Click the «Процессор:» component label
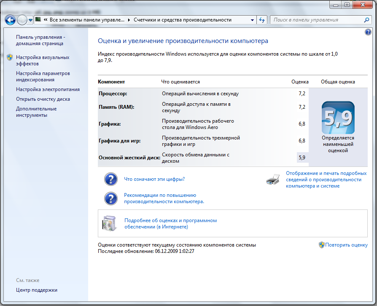This screenshot has width=377, height=306. click(113, 94)
